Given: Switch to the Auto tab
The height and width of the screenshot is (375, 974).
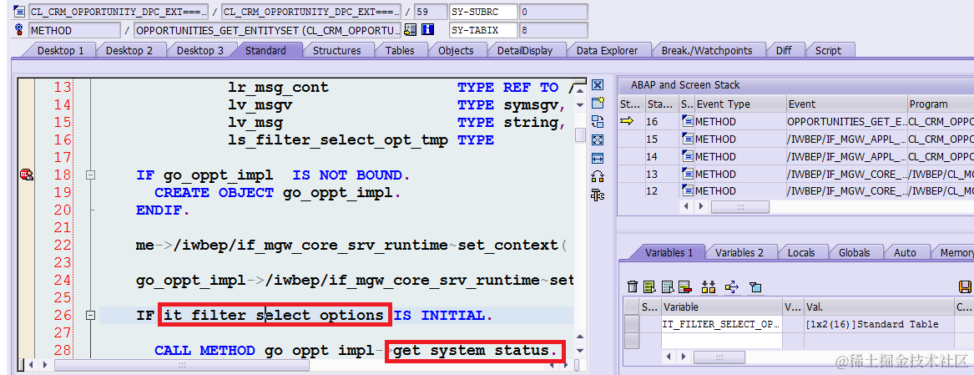Looking at the screenshot, I should 905,252.
